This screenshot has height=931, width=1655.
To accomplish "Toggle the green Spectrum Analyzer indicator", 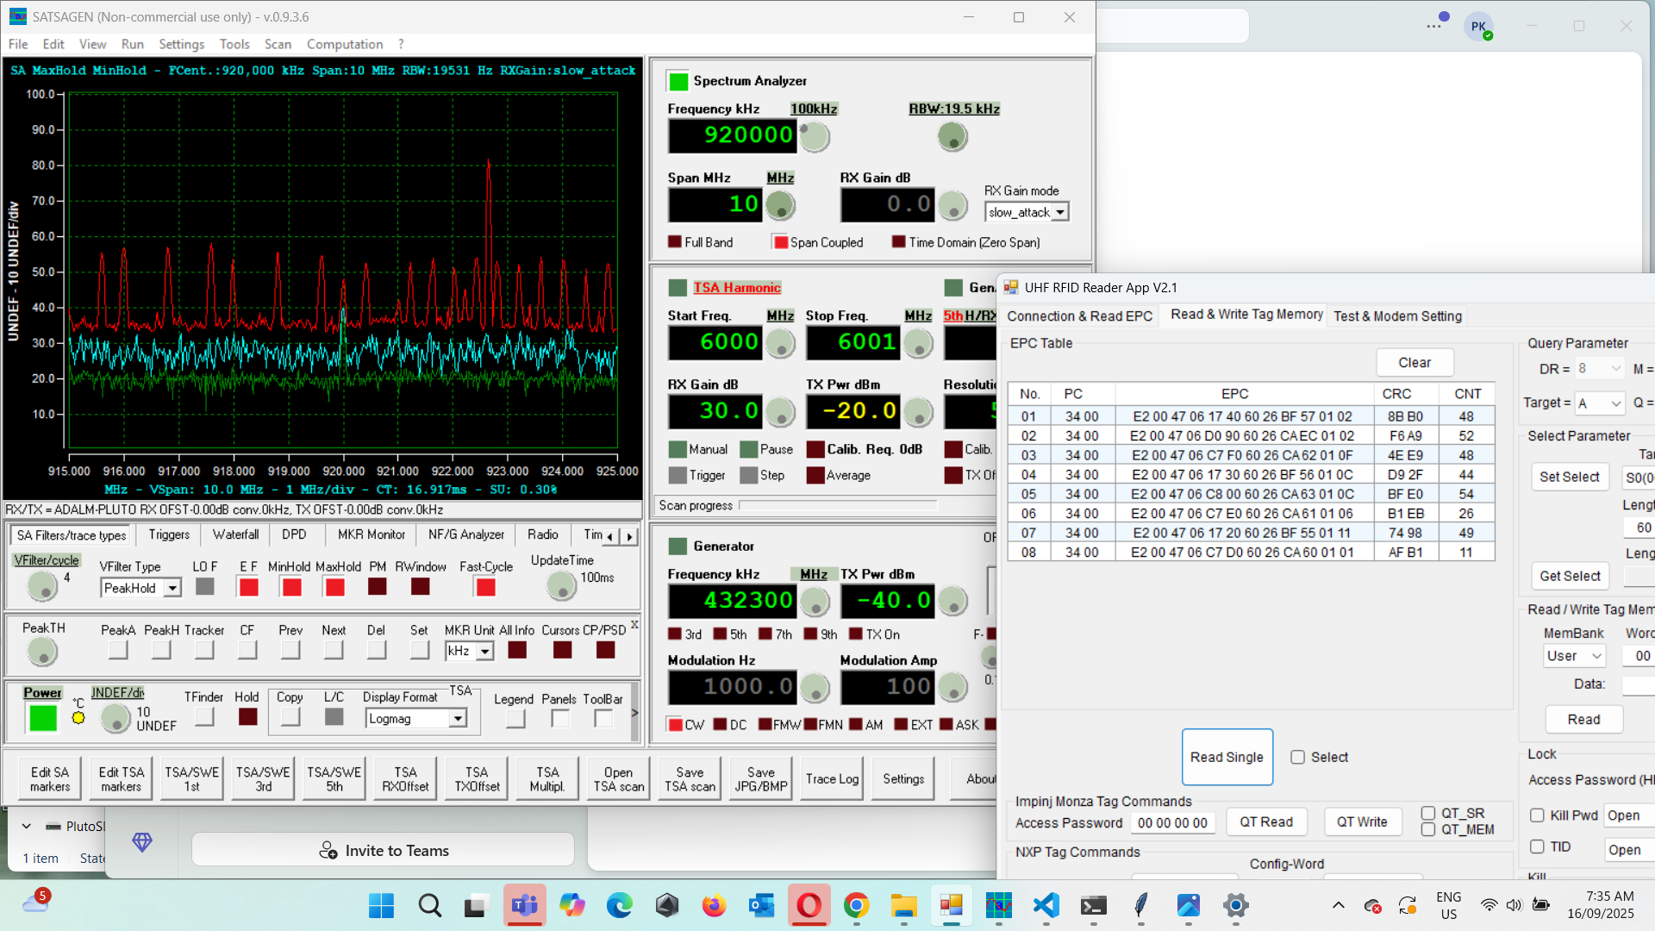I will point(678,81).
